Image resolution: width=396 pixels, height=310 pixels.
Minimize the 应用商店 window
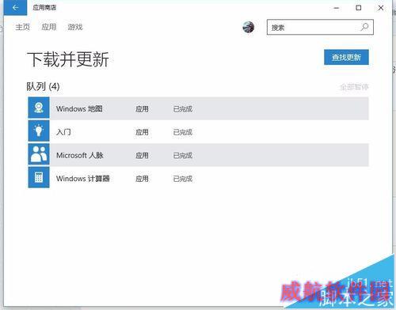337,8
